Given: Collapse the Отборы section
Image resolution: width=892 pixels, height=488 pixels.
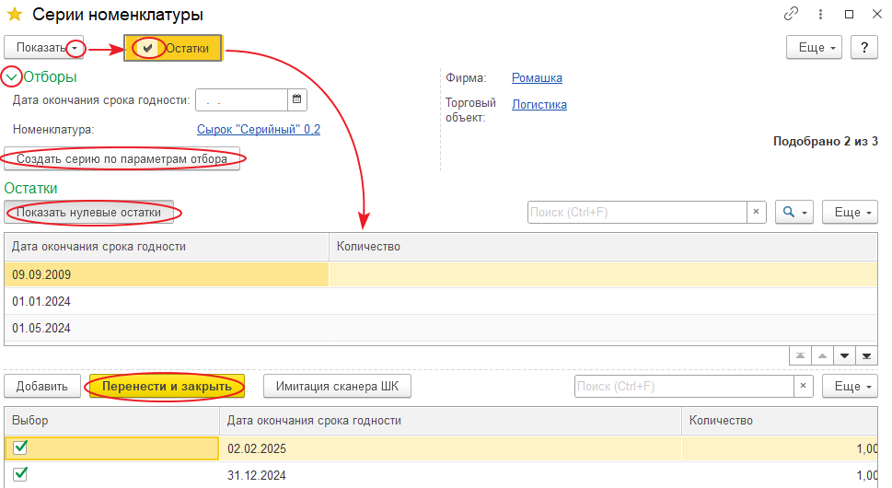Looking at the screenshot, I should [x=12, y=77].
